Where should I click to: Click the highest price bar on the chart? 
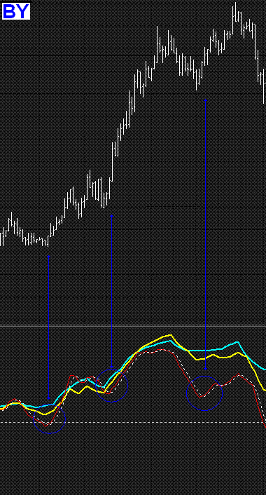point(235,12)
